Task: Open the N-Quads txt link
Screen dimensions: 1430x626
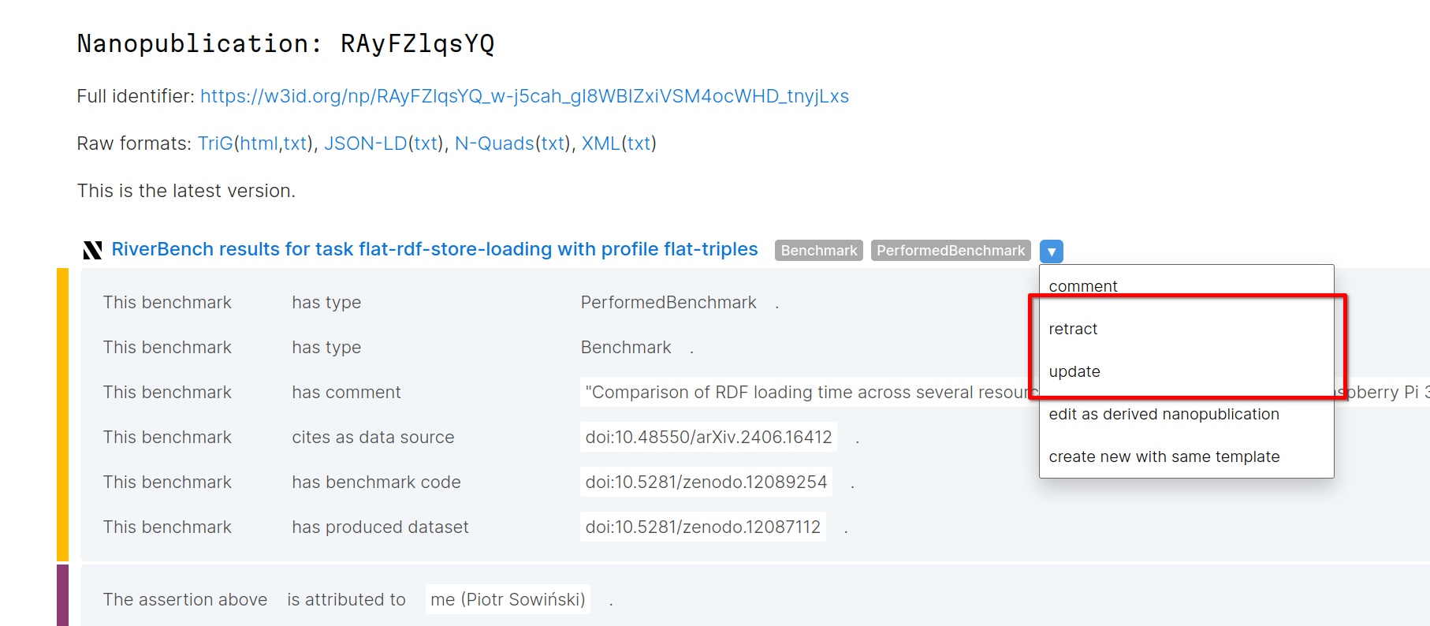Action: coord(552,143)
